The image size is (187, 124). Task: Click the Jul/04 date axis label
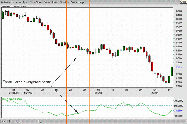tap(155, 93)
